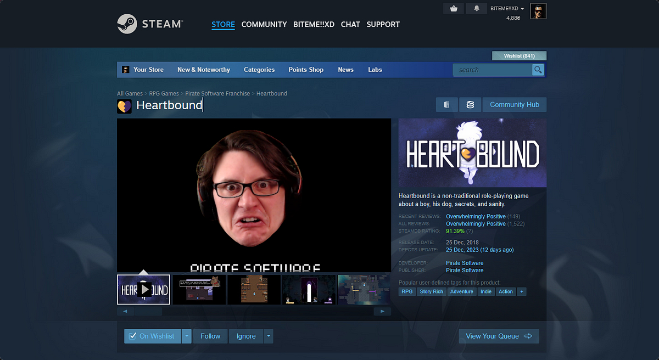This screenshot has height=360, width=659.
Task: Click the Wishlist (841) button
Action: click(519, 55)
